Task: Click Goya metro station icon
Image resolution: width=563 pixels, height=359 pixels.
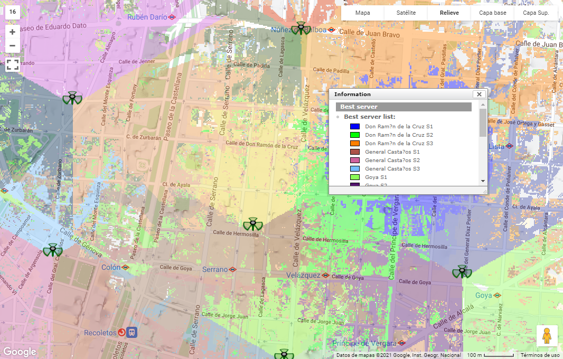Action: click(x=498, y=296)
